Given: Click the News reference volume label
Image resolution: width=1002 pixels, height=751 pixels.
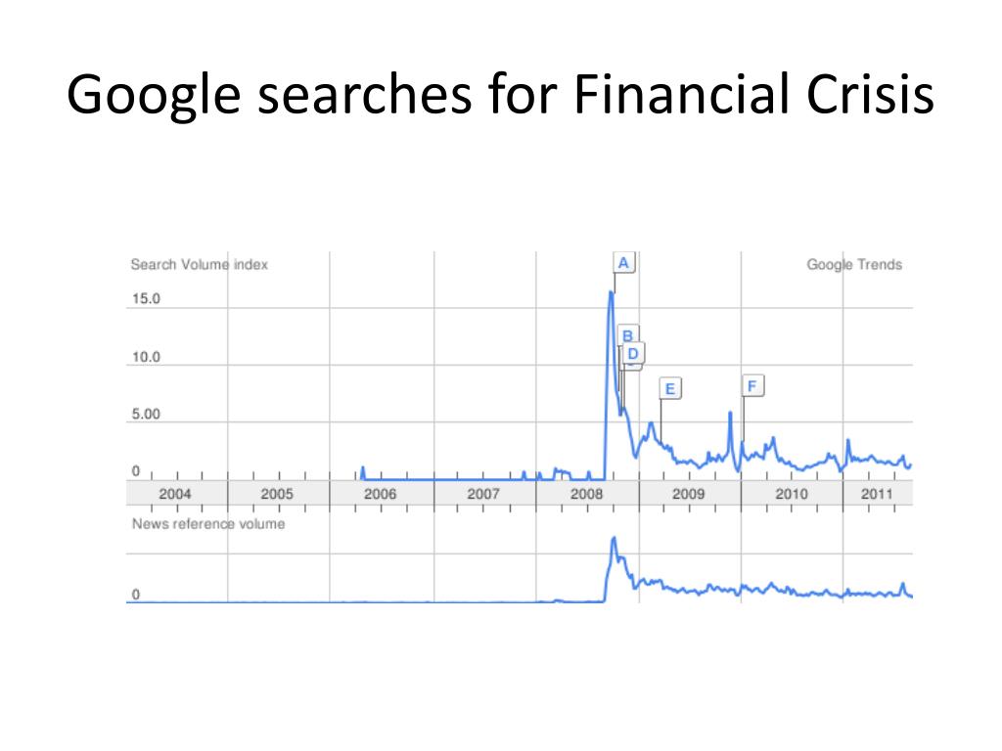Looking at the screenshot, I should 208,524.
